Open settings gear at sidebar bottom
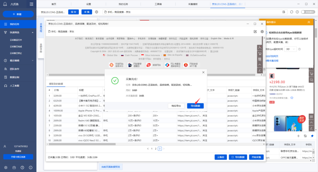This screenshot has width=318, height=172. (x=6, y=168)
